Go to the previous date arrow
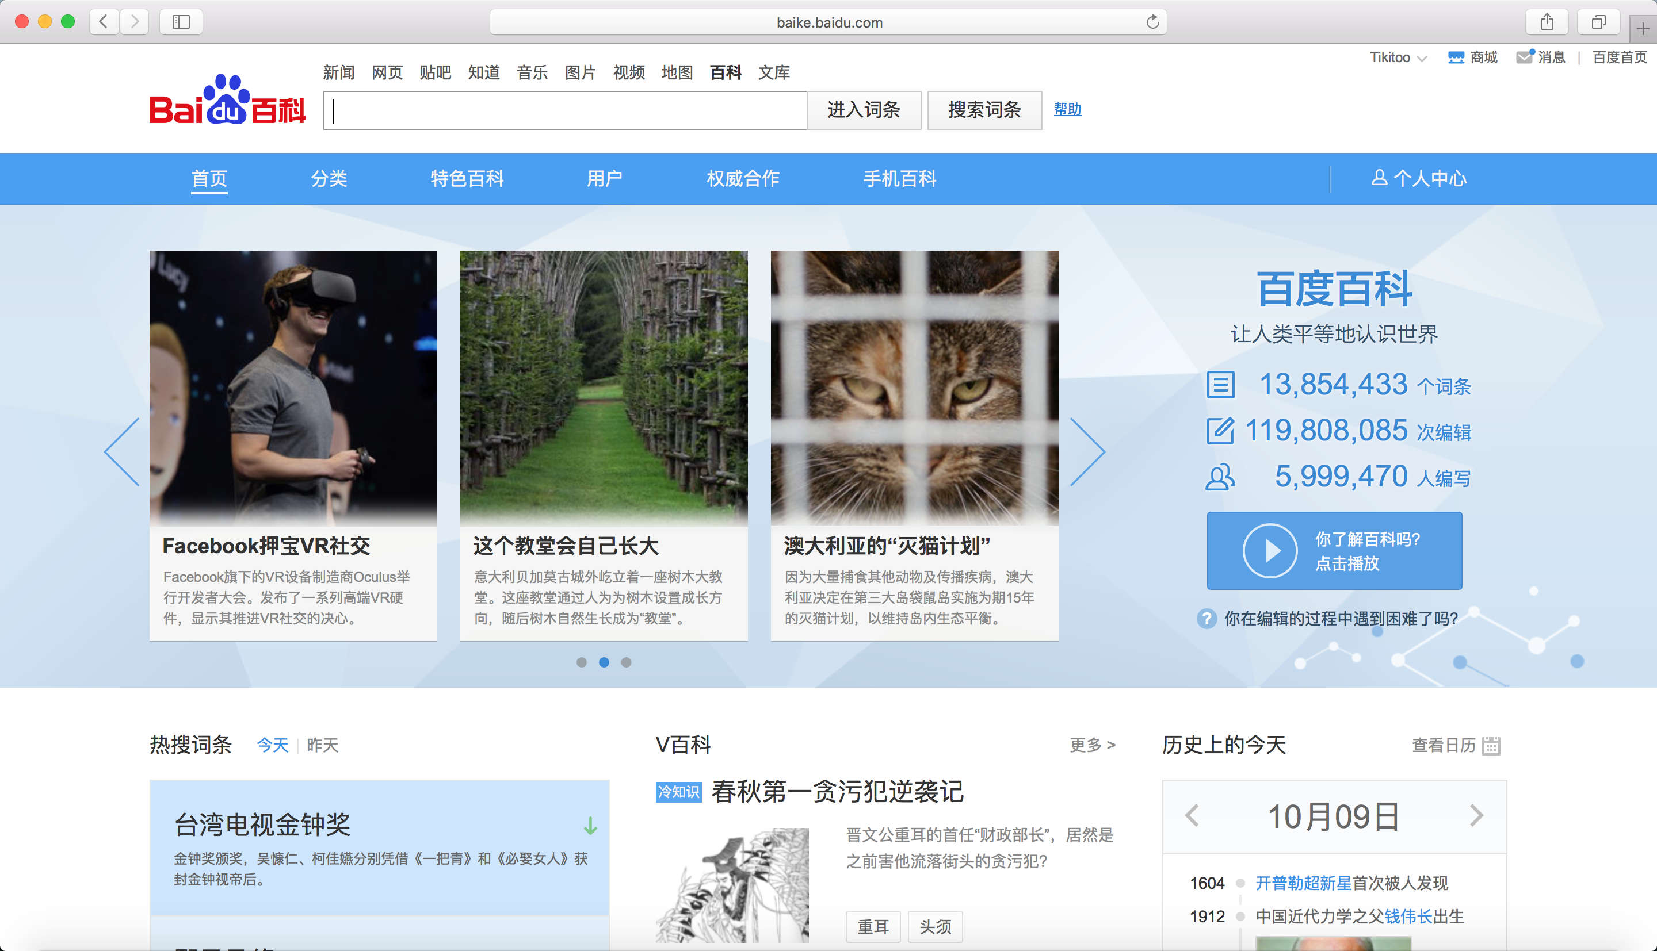 1192,815
